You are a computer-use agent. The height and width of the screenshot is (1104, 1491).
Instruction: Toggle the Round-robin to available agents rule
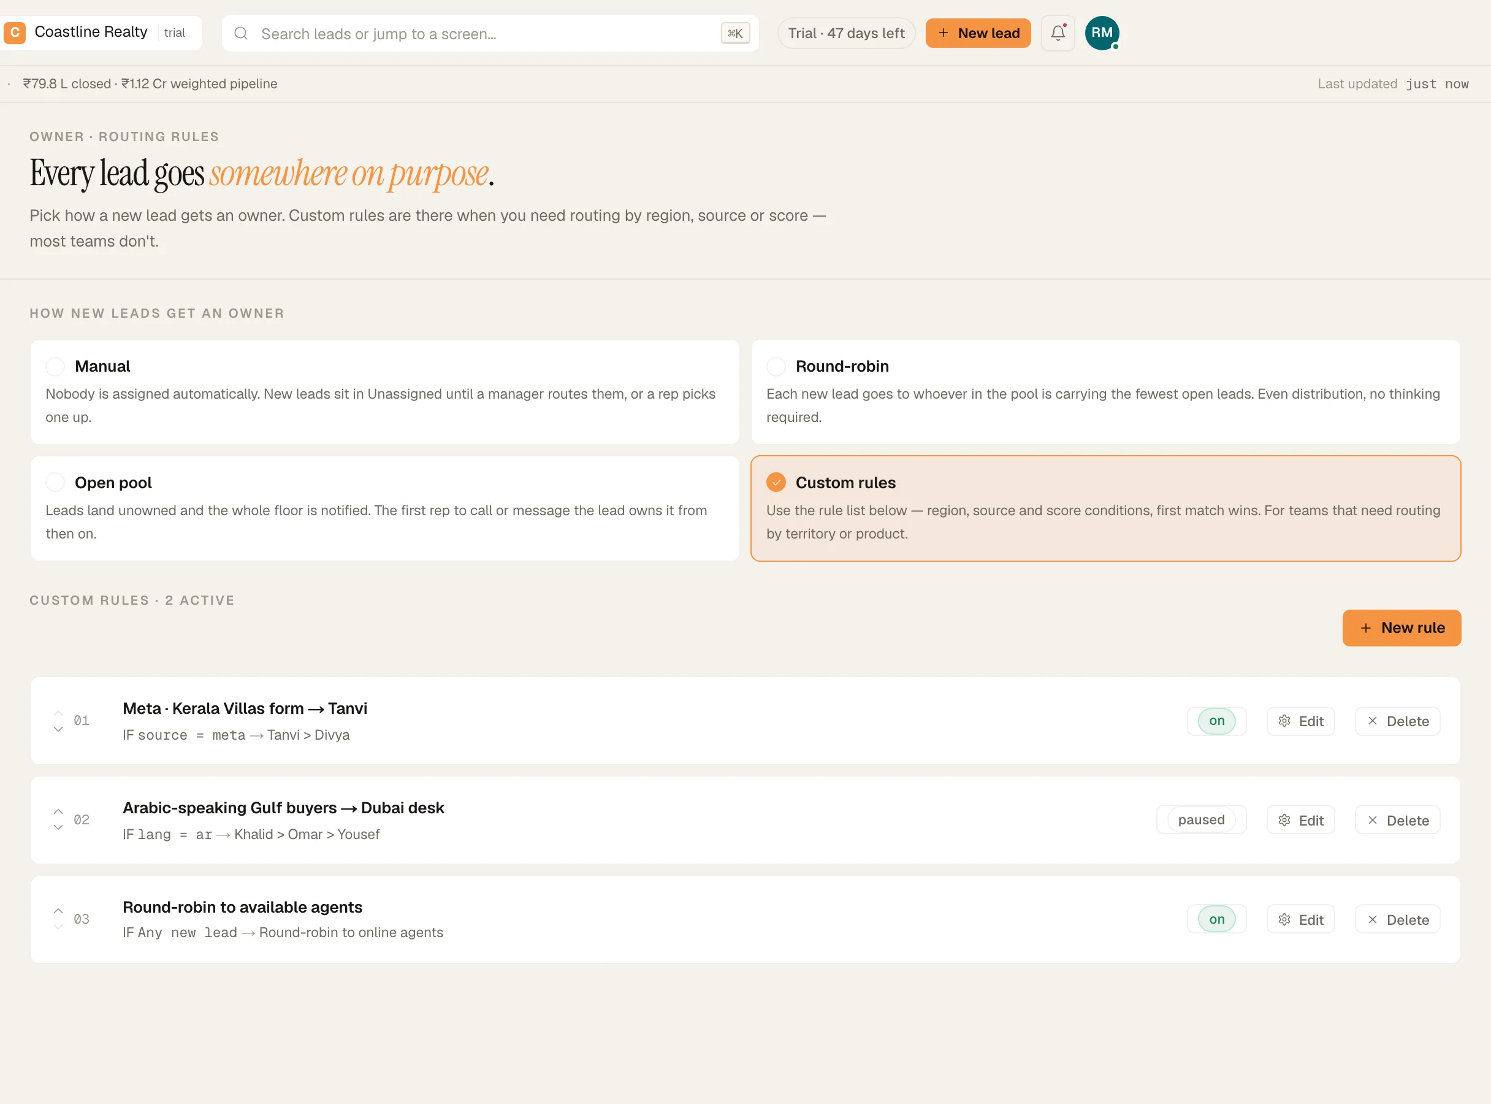(x=1216, y=919)
